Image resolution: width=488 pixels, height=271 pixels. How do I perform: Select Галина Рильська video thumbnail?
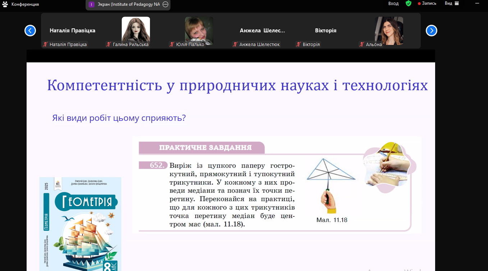[136, 31]
